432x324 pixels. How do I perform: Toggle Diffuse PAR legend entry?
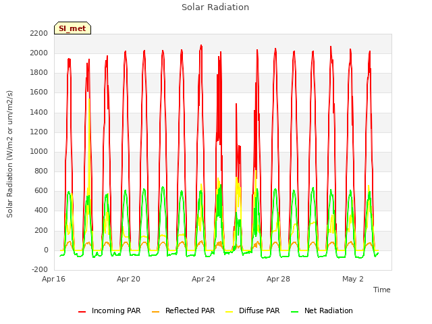pyautogui.click(x=252, y=310)
